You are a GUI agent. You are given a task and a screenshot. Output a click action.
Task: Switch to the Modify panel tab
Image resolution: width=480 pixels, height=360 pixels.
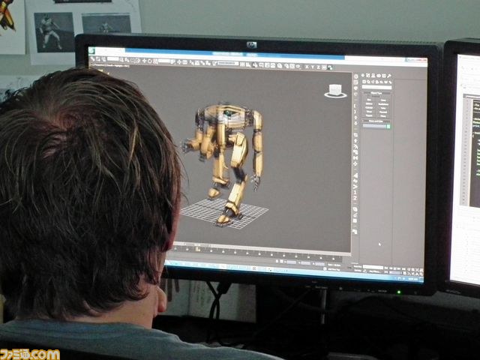pyautogui.click(x=368, y=76)
